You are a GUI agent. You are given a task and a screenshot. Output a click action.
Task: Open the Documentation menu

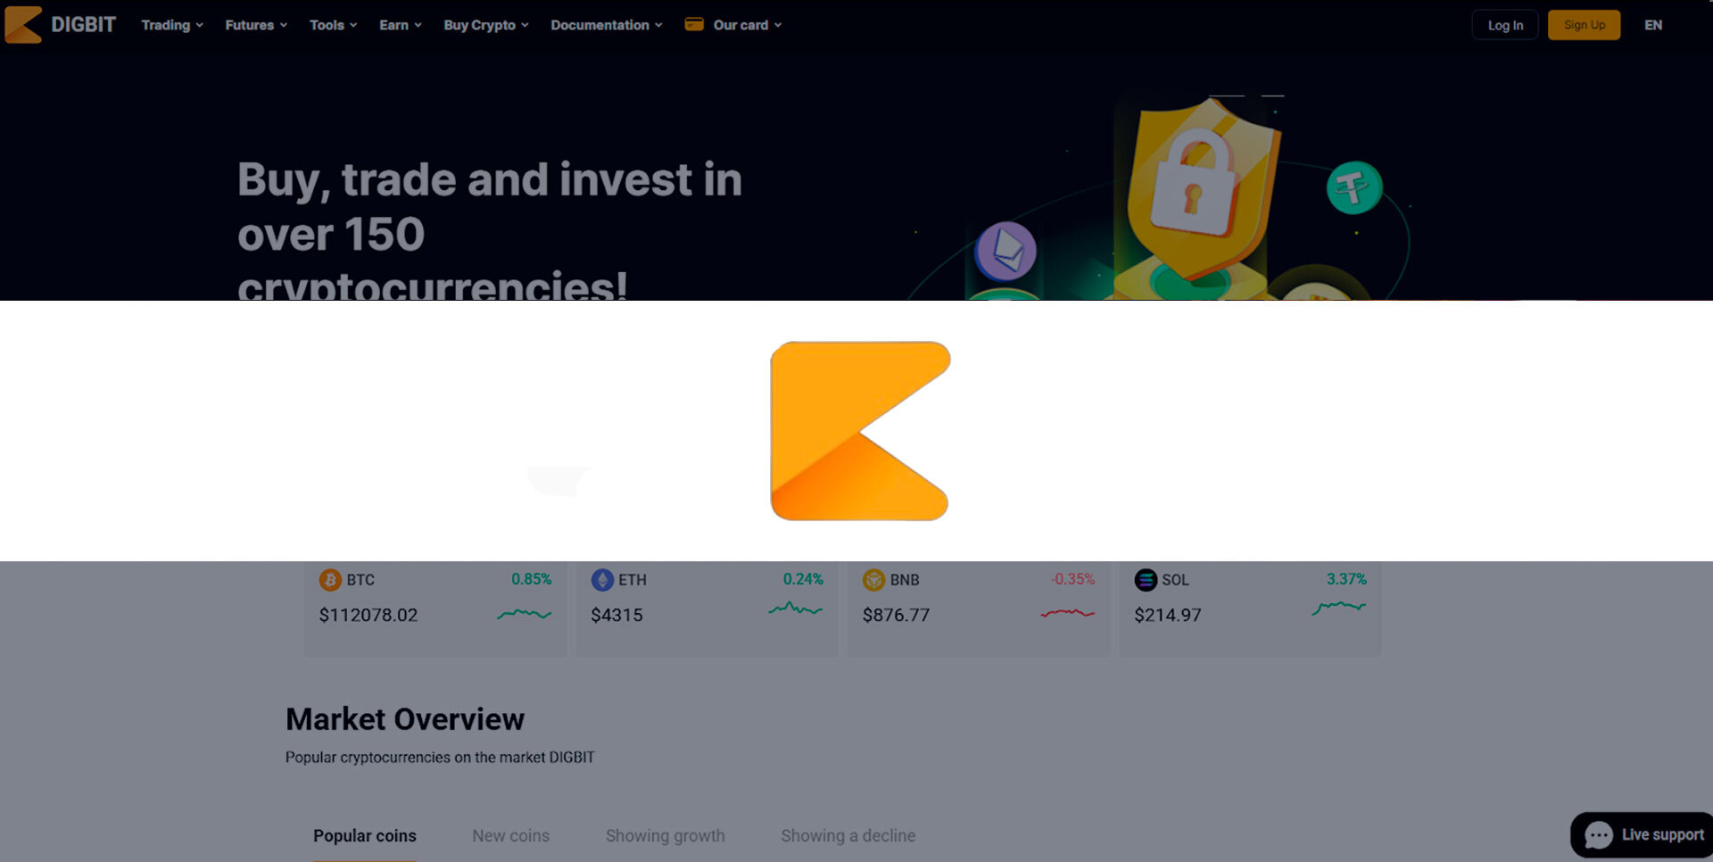pos(600,25)
